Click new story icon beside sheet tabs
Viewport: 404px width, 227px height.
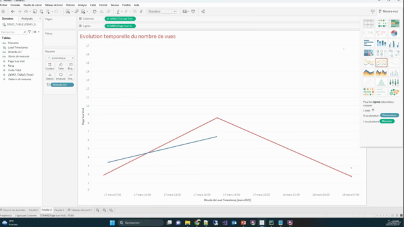pos(111,210)
